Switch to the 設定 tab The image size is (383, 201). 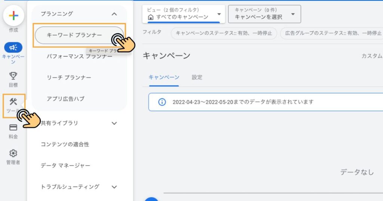coord(197,77)
